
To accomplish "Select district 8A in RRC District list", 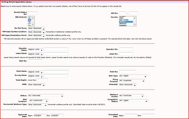I will [30, 22].
